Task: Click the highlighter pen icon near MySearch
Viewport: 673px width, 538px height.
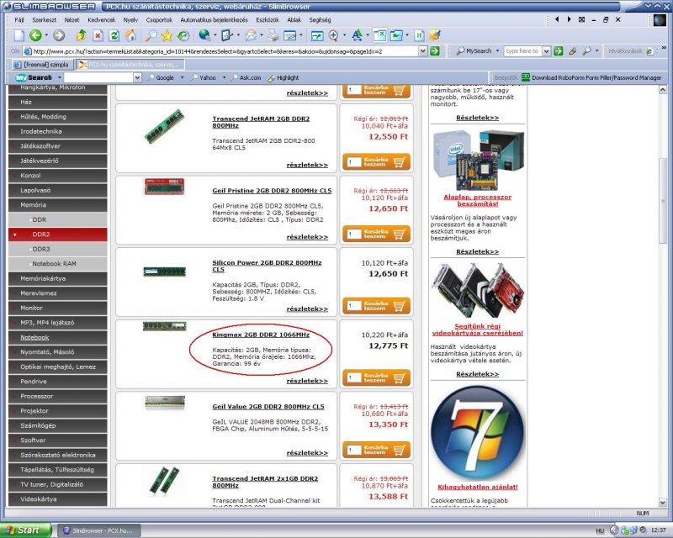Action: point(572,51)
